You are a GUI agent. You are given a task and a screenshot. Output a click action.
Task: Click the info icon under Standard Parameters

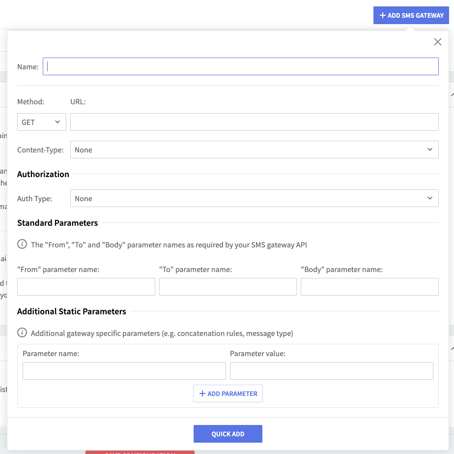coord(22,244)
